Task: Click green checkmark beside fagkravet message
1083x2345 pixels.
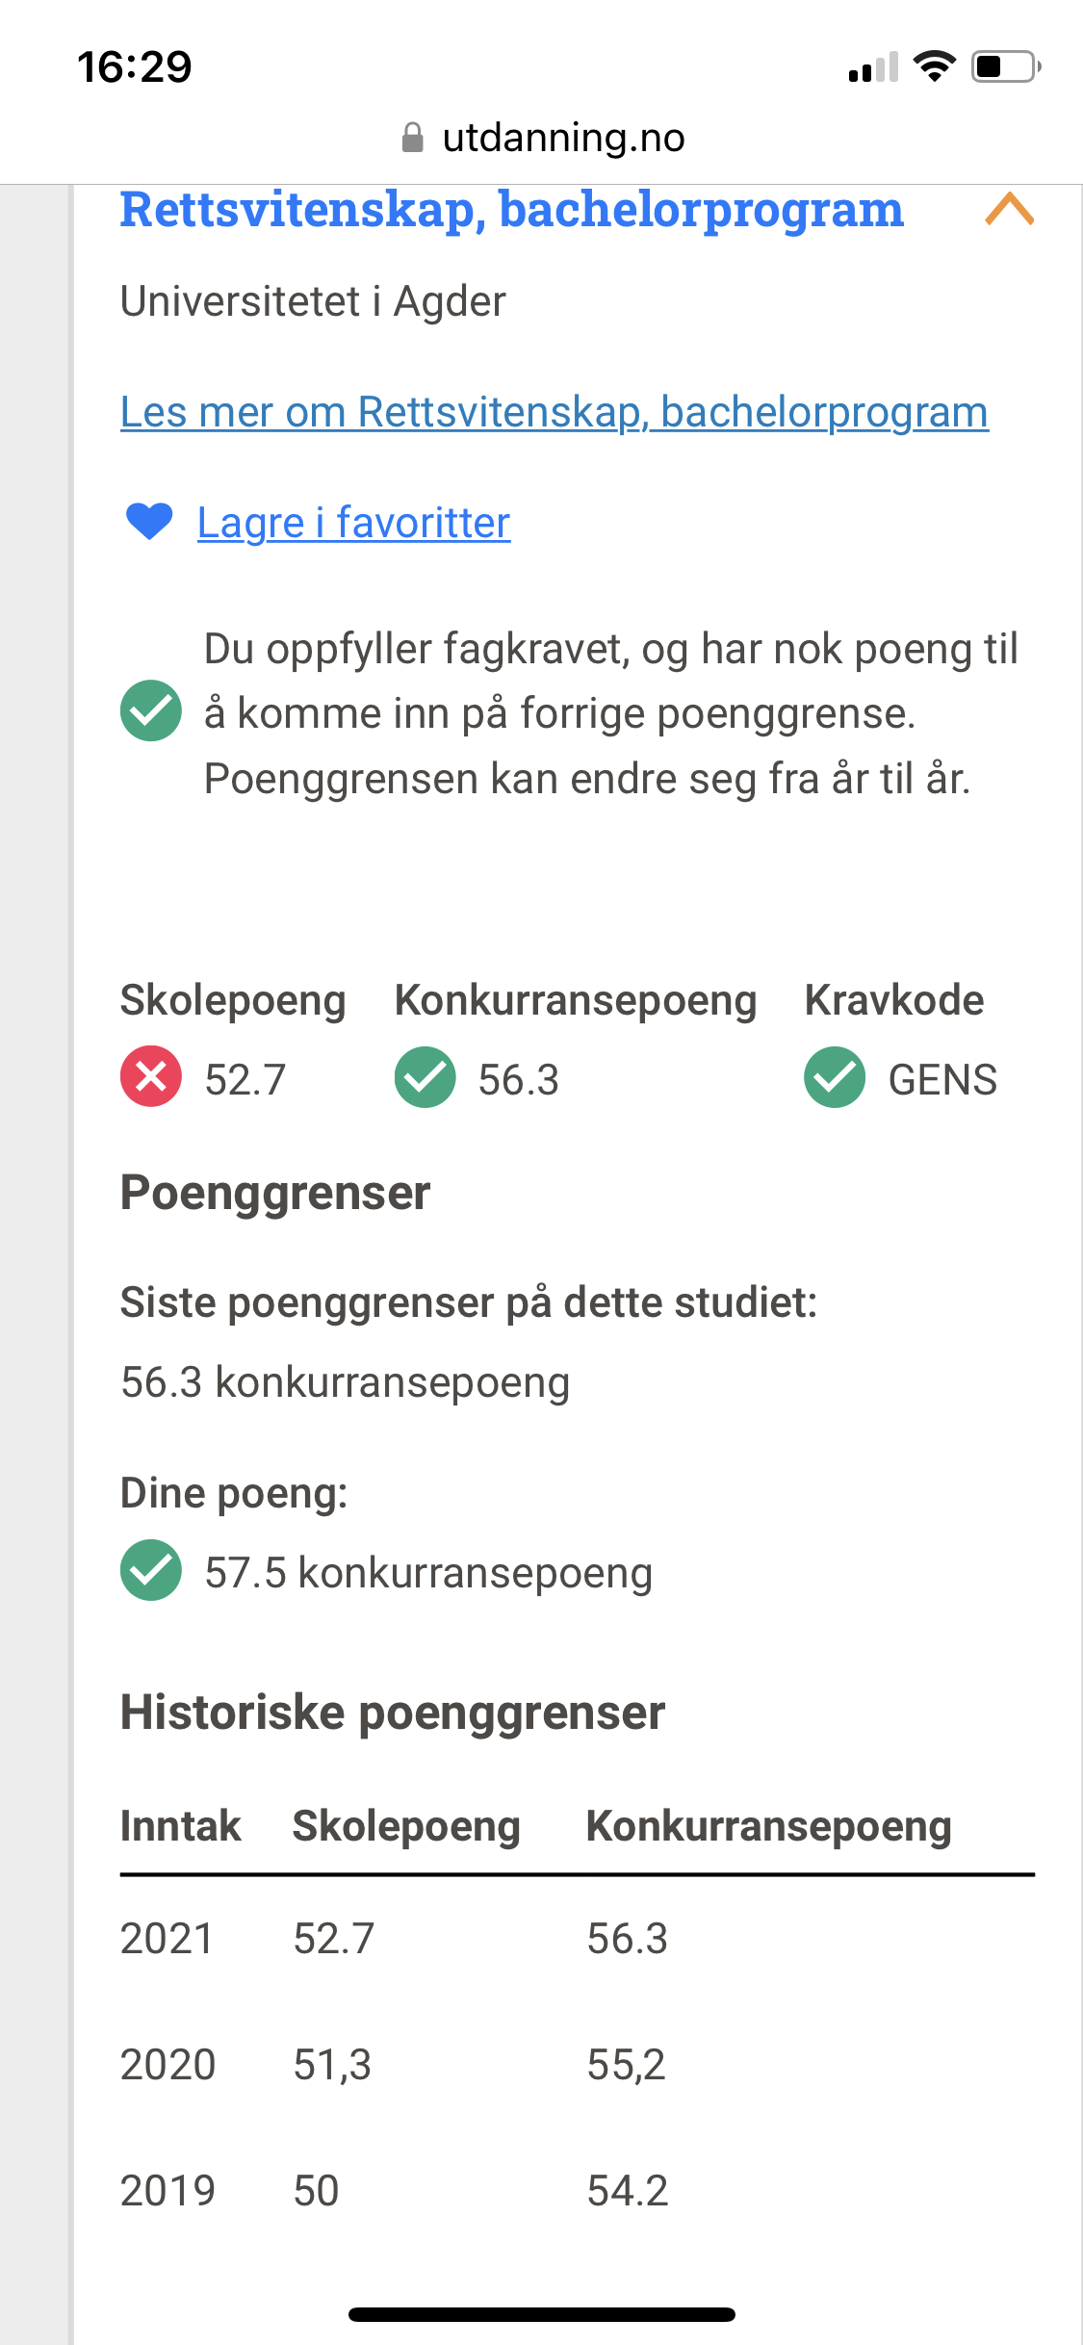Action: [151, 710]
